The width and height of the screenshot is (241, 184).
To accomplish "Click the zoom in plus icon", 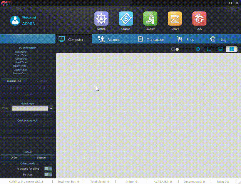I will click(x=198, y=49).
